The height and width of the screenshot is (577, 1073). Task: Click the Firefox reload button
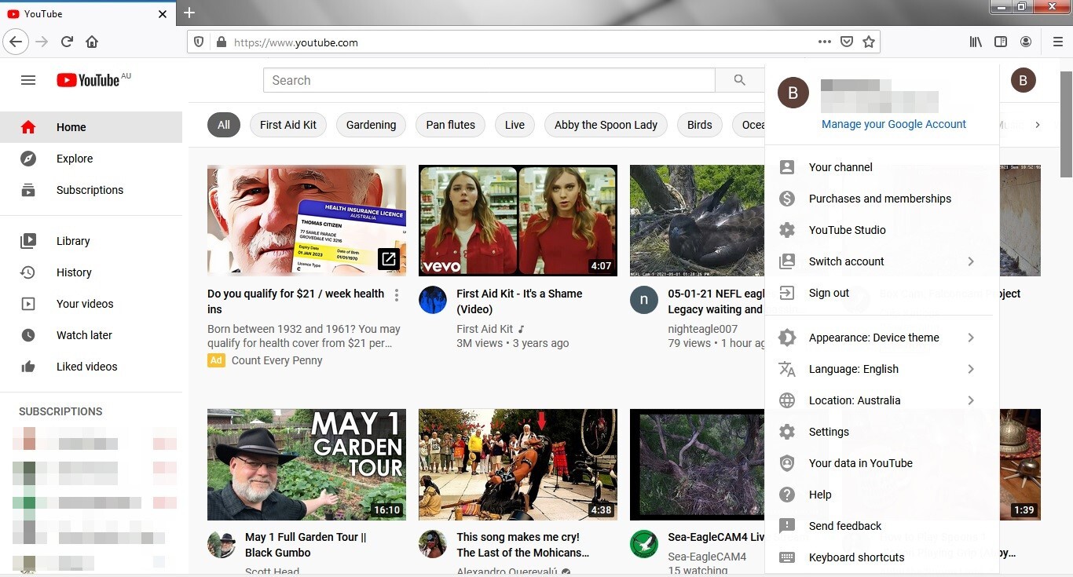(x=67, y=42)
